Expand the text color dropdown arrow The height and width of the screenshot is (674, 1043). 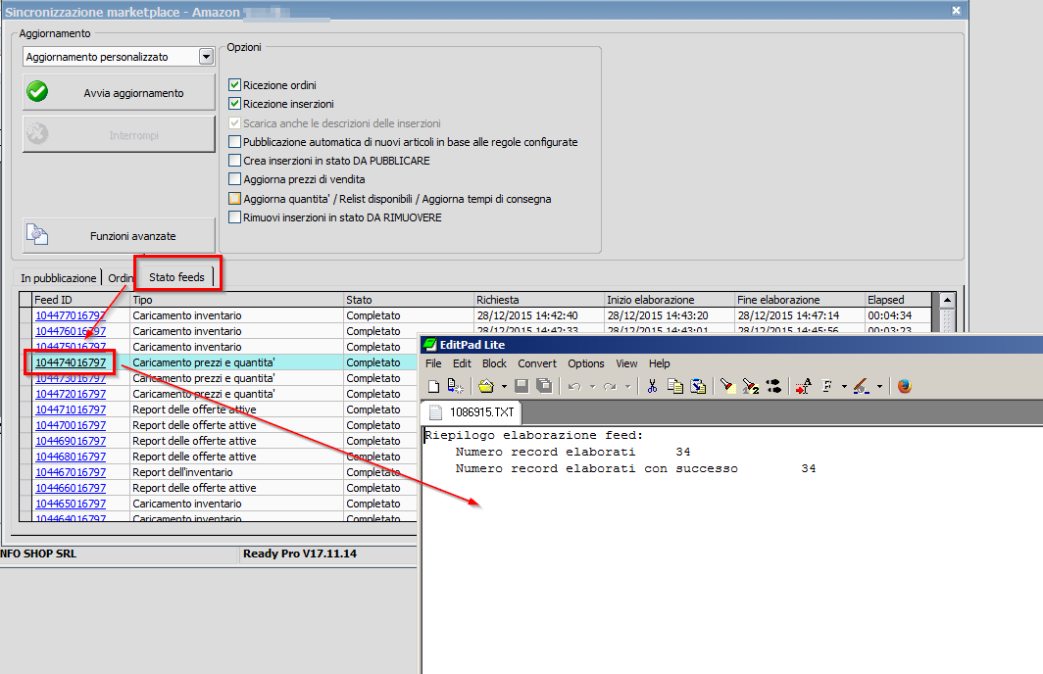coord(879,386)
